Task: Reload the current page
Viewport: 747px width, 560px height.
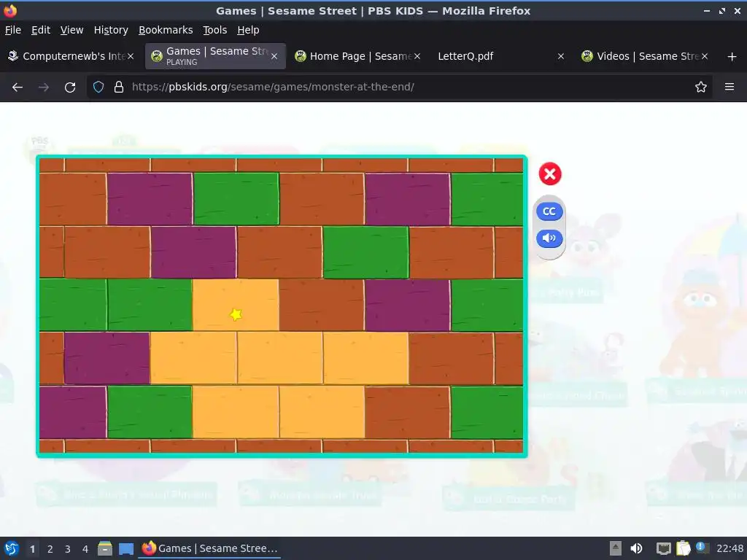Action: coord(70,87)
